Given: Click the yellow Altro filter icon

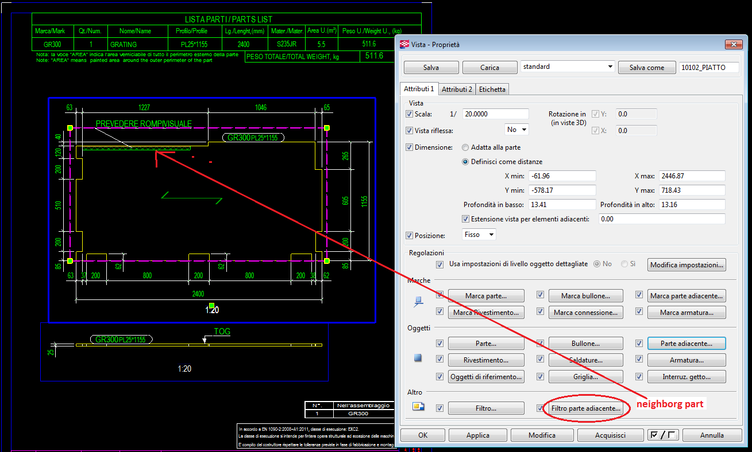Looking at the screenshot, I should tap(418, 407).
